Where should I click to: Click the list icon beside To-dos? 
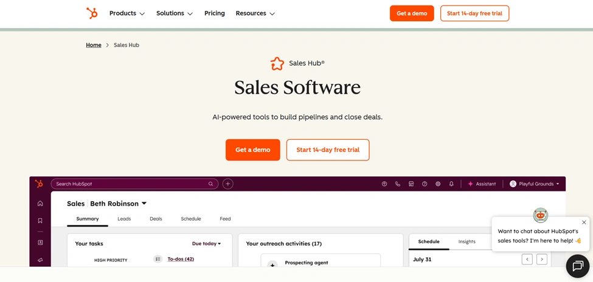click(x=158, y=259)
